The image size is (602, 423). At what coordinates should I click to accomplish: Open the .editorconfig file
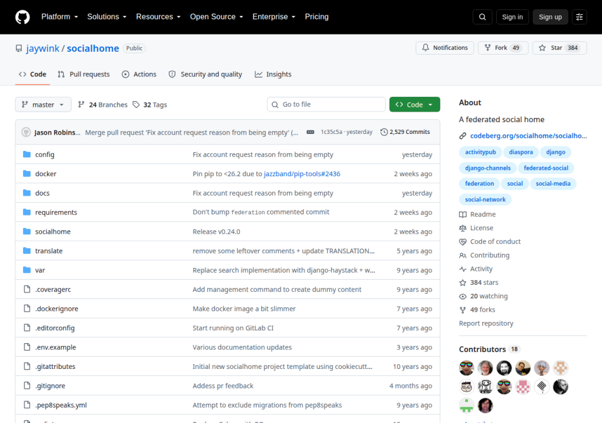(55, 328)
